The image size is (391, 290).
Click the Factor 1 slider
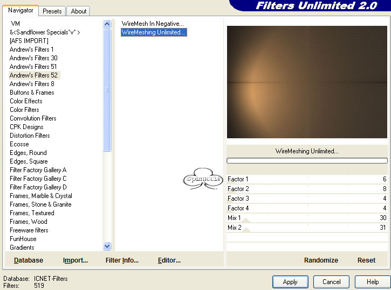307,179
